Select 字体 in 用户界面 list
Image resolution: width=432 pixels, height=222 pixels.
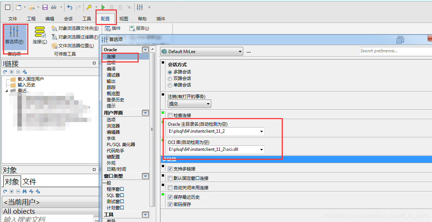pos(111,138)
